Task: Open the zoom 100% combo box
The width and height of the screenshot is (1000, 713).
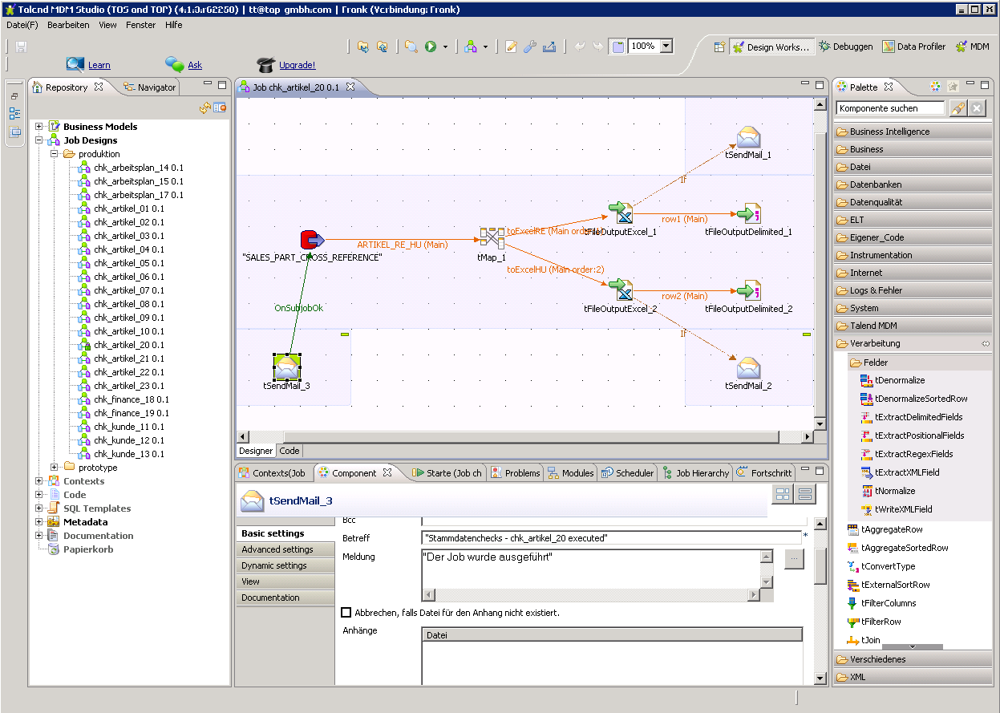Action: click(650, 47)
